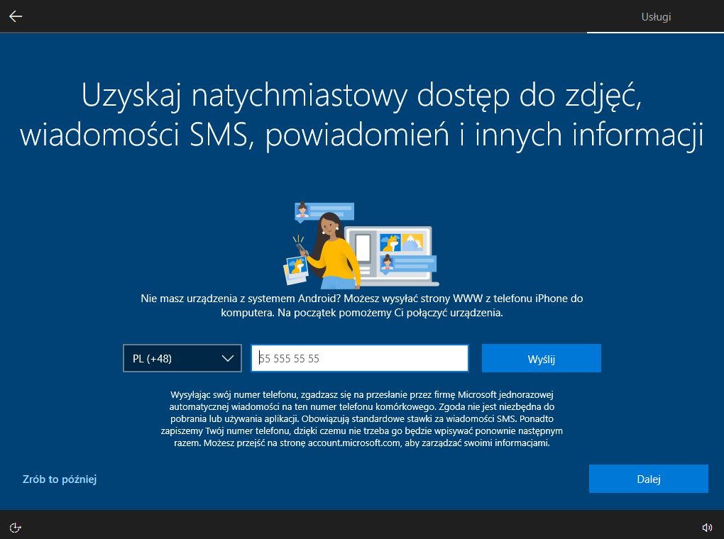The image size is (724, 539).
Task: Open the dropdown to change phone country code
Action: [x=182, y=358]
